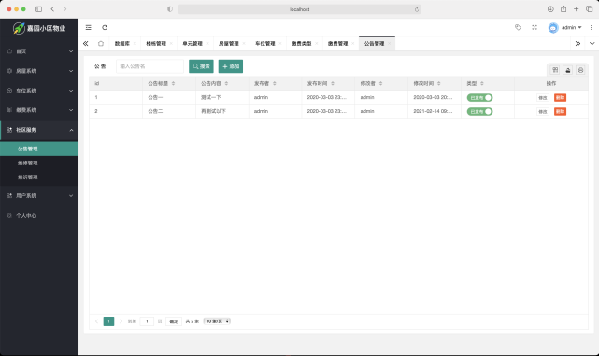Screen dimensions: 599x356
Task: Open the tag icon in header
Action: (x=518, y=27)
